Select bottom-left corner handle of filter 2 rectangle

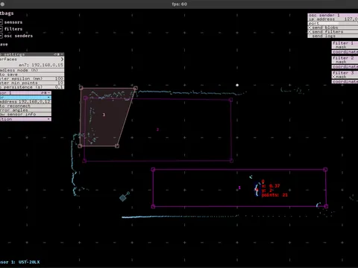click(x=84, y=161)
